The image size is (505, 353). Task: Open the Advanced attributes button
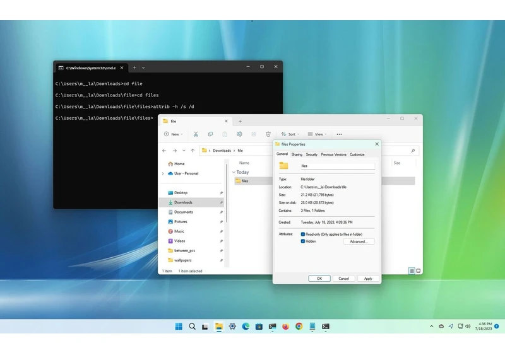[x=359, y=241]
